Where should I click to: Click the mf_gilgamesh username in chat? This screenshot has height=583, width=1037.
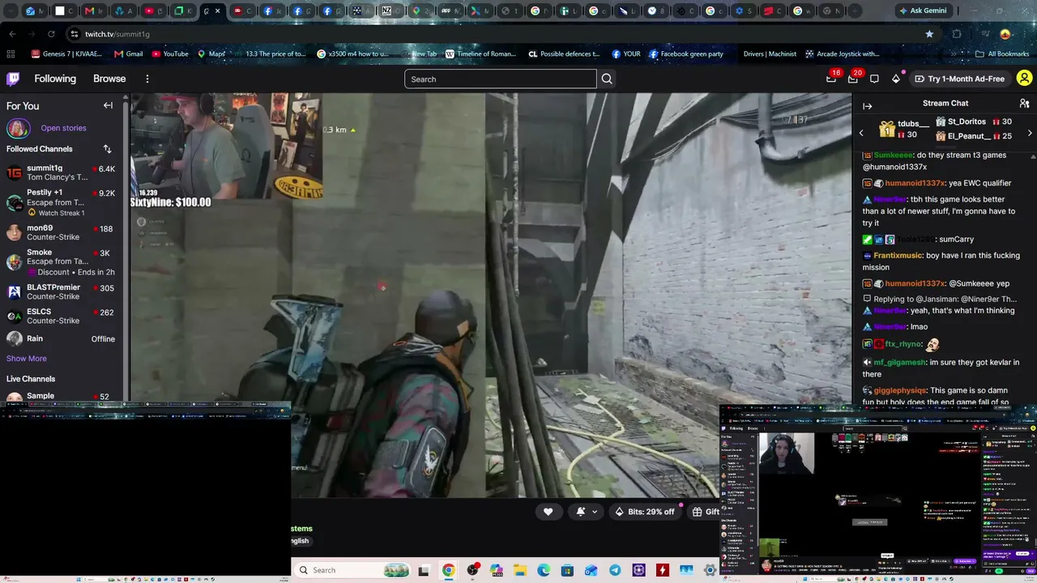coord(899,362)
